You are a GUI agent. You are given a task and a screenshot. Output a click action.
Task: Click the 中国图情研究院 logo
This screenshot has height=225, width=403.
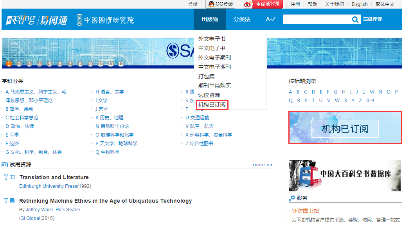105,20
